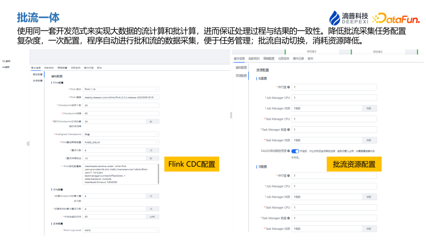Click the minimum Checkpoint interval field showing 30
Screen dimensions: 426x240
[115, 122]
